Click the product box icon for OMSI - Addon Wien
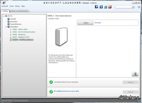Screen dimensions: 142x103 tap(11, 29)
